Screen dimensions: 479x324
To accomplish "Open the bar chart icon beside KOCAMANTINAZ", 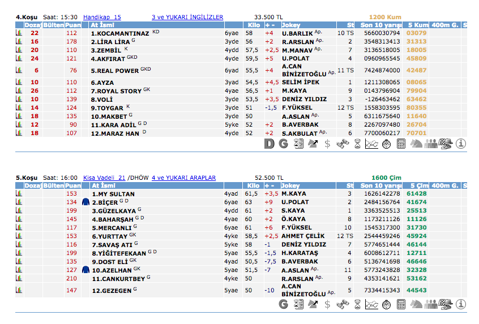I will 19,33.
